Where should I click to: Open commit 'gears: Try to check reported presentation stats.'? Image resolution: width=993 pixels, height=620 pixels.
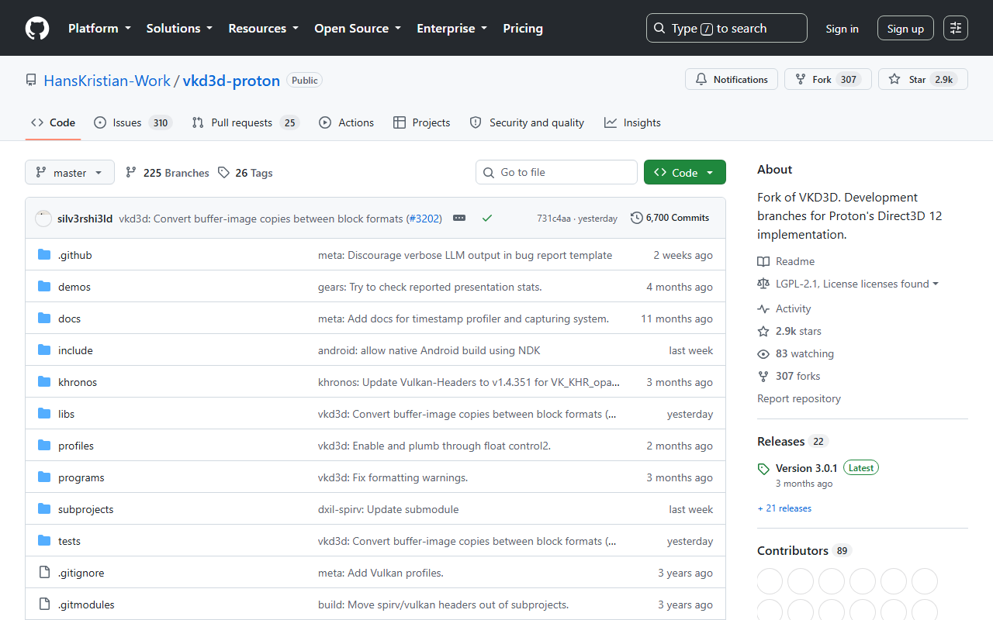430,287
